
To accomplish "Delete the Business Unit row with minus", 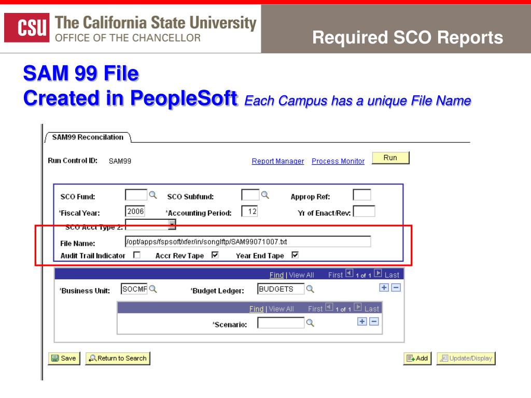I will click(x=396, y=288).
